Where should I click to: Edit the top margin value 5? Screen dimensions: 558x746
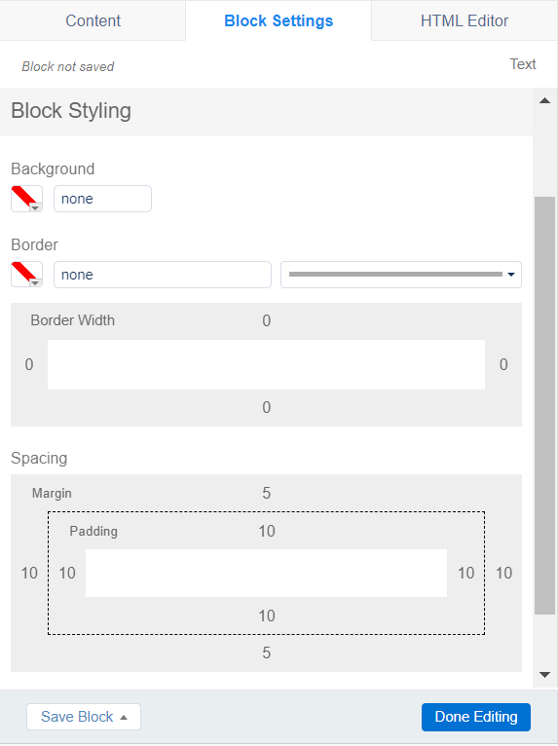pyautogui.click(x=267, y=493)
